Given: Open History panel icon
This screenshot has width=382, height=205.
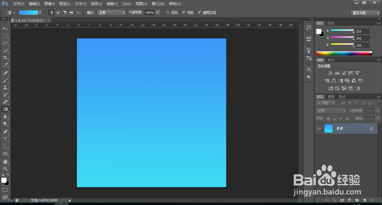Looking at the screenshot, I should tap(309, 27).
